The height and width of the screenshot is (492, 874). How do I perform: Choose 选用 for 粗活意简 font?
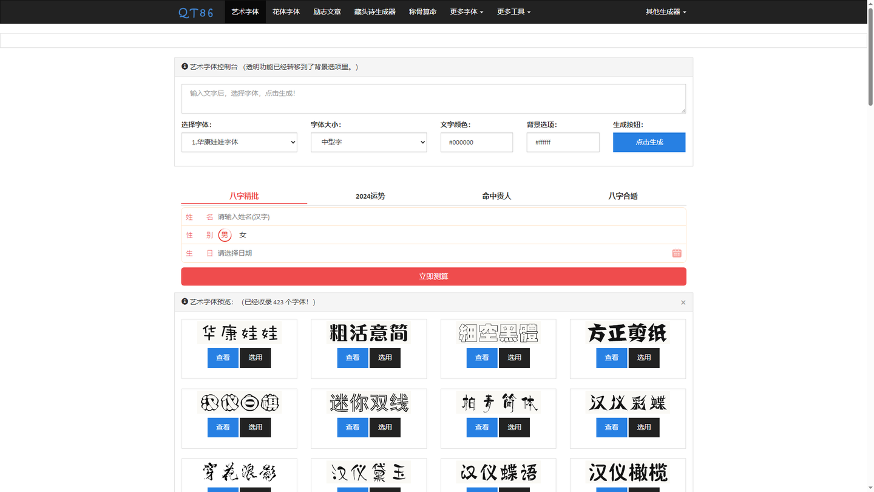(x=385, y=358)
